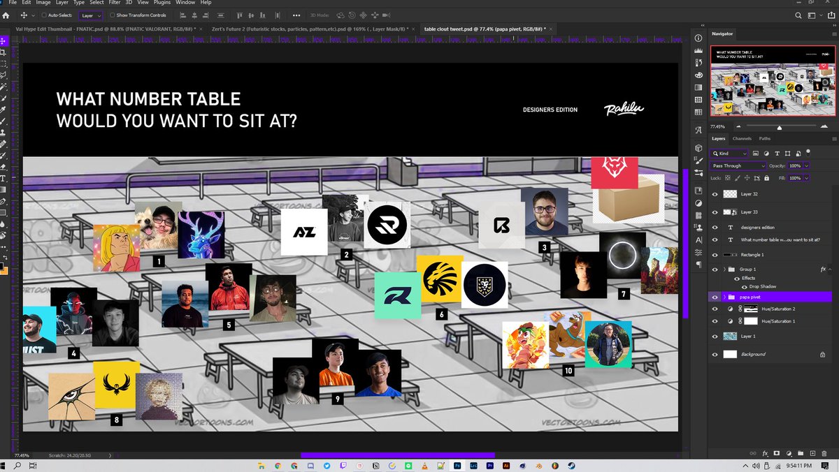Viewport: 839px width, 472px height.
Task: Select the Rectangular Marquee tool
Action: (3, 63)
